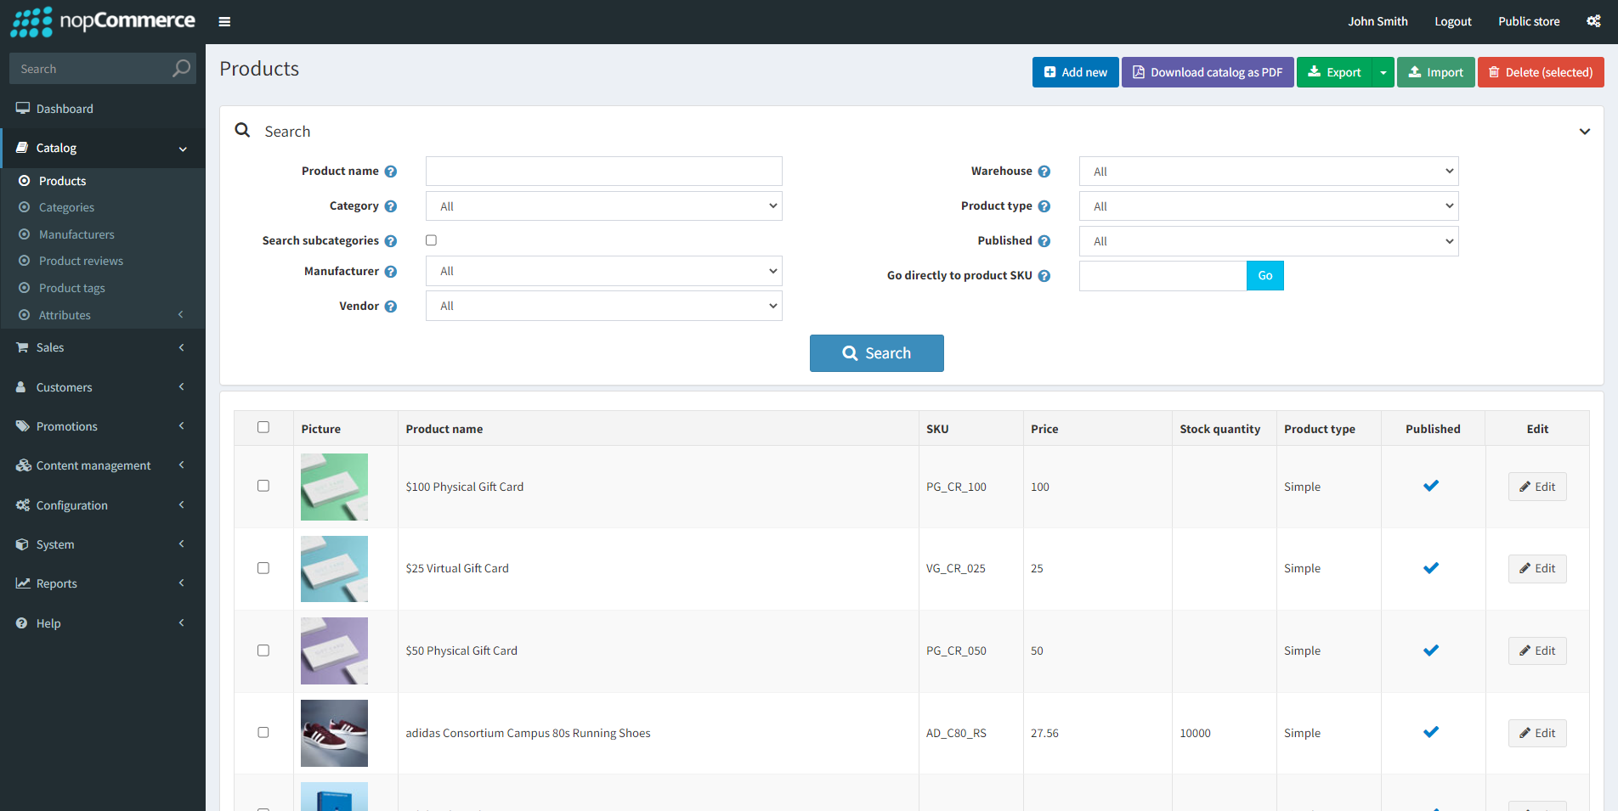Screen dimensions: 1618x811
Task: Open the Manufacturer dropdown
Action: 604,271
